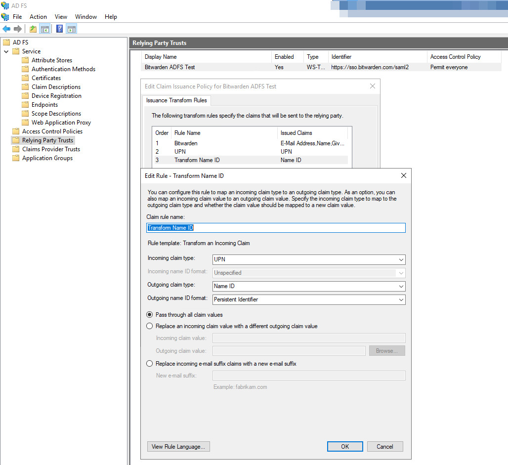Screen dimensions: 508x465
Task: Click the View Rule Language button
Action: point(178,446)
